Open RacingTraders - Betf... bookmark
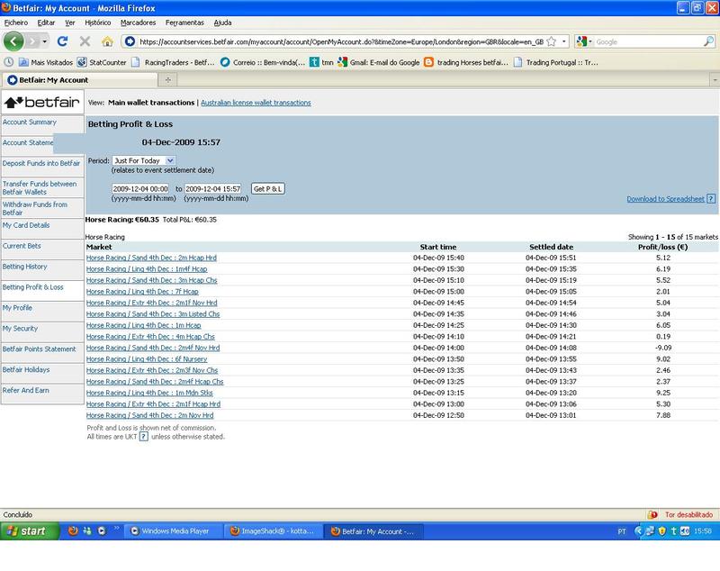This screenshot has height=571, width=720. (174, 62)
